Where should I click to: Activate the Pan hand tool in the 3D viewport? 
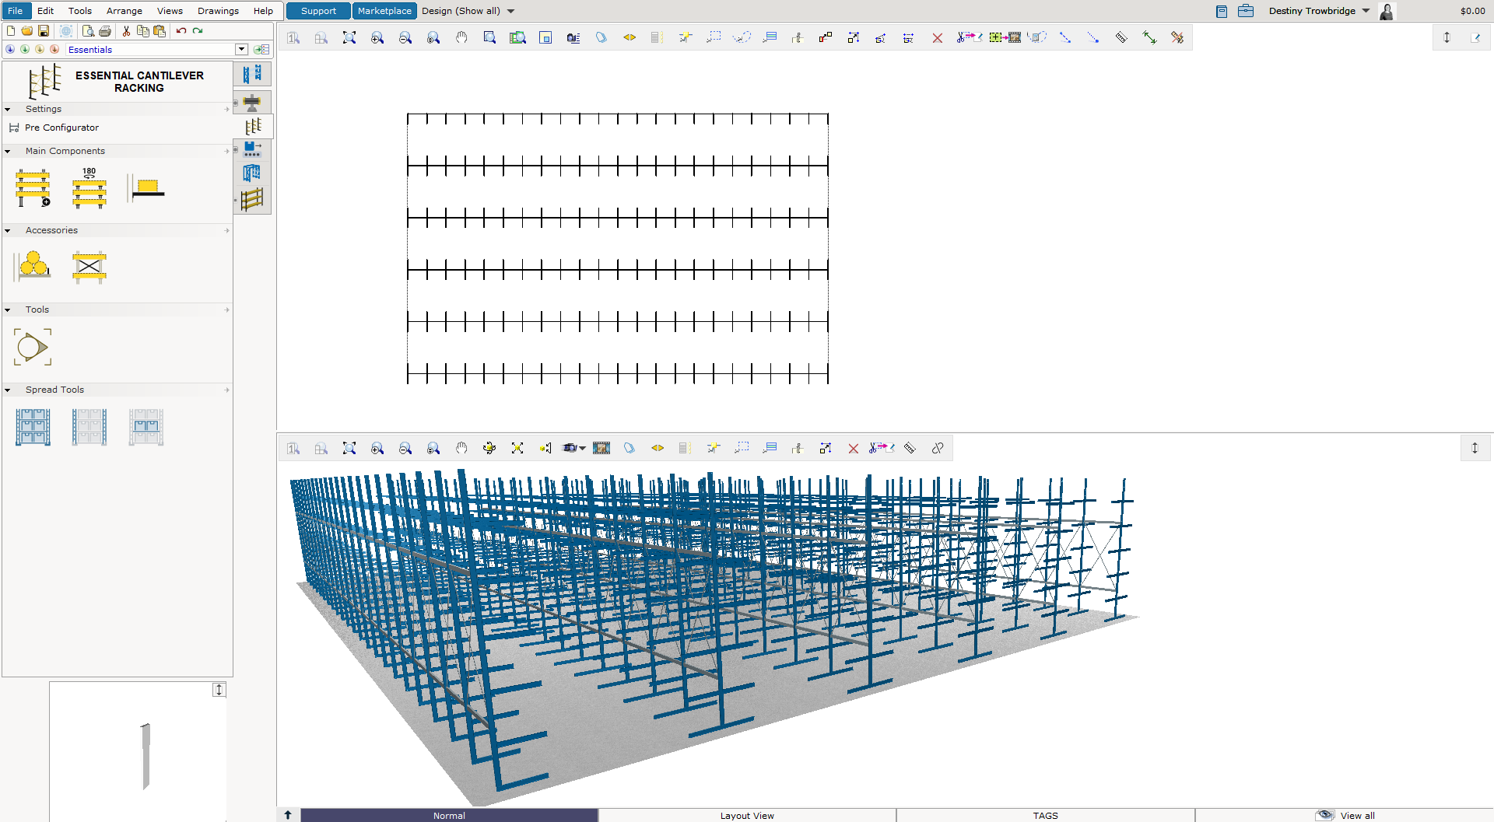[461, 448]
